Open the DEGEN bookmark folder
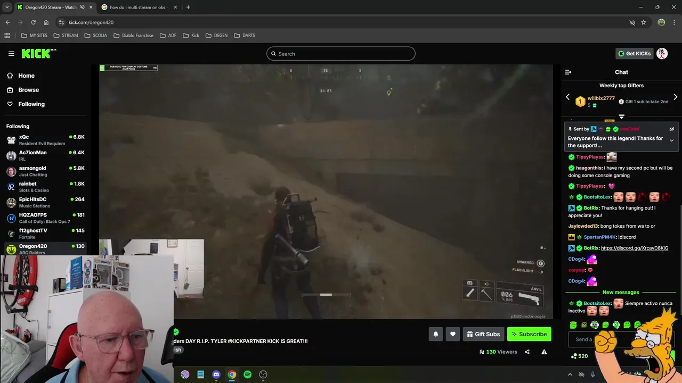 216,35
